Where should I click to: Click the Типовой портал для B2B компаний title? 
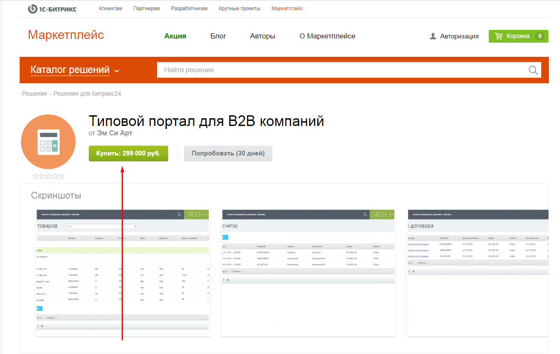click(x=207, y=121)
